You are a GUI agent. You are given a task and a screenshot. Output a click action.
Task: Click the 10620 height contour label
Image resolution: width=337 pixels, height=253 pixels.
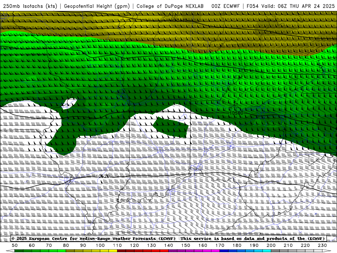point(102,176)
